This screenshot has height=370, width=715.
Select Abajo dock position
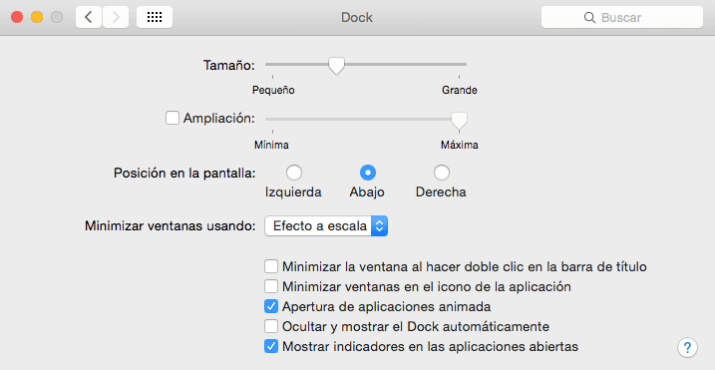[x=368, y=173]
